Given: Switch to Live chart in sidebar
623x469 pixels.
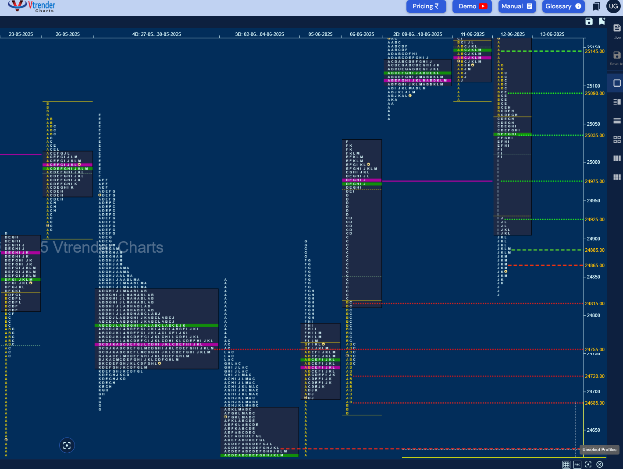Looking at the screenshot, I should [617, 31].
